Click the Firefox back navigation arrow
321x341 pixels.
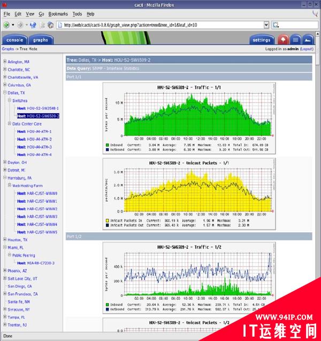coord(6,25)
